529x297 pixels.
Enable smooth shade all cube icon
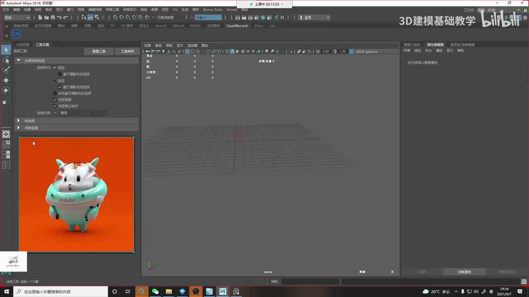232,52
